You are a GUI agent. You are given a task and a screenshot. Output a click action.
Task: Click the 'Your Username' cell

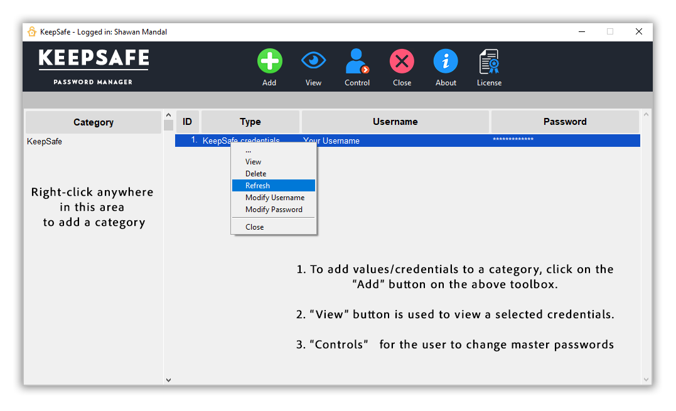(331, 141)
